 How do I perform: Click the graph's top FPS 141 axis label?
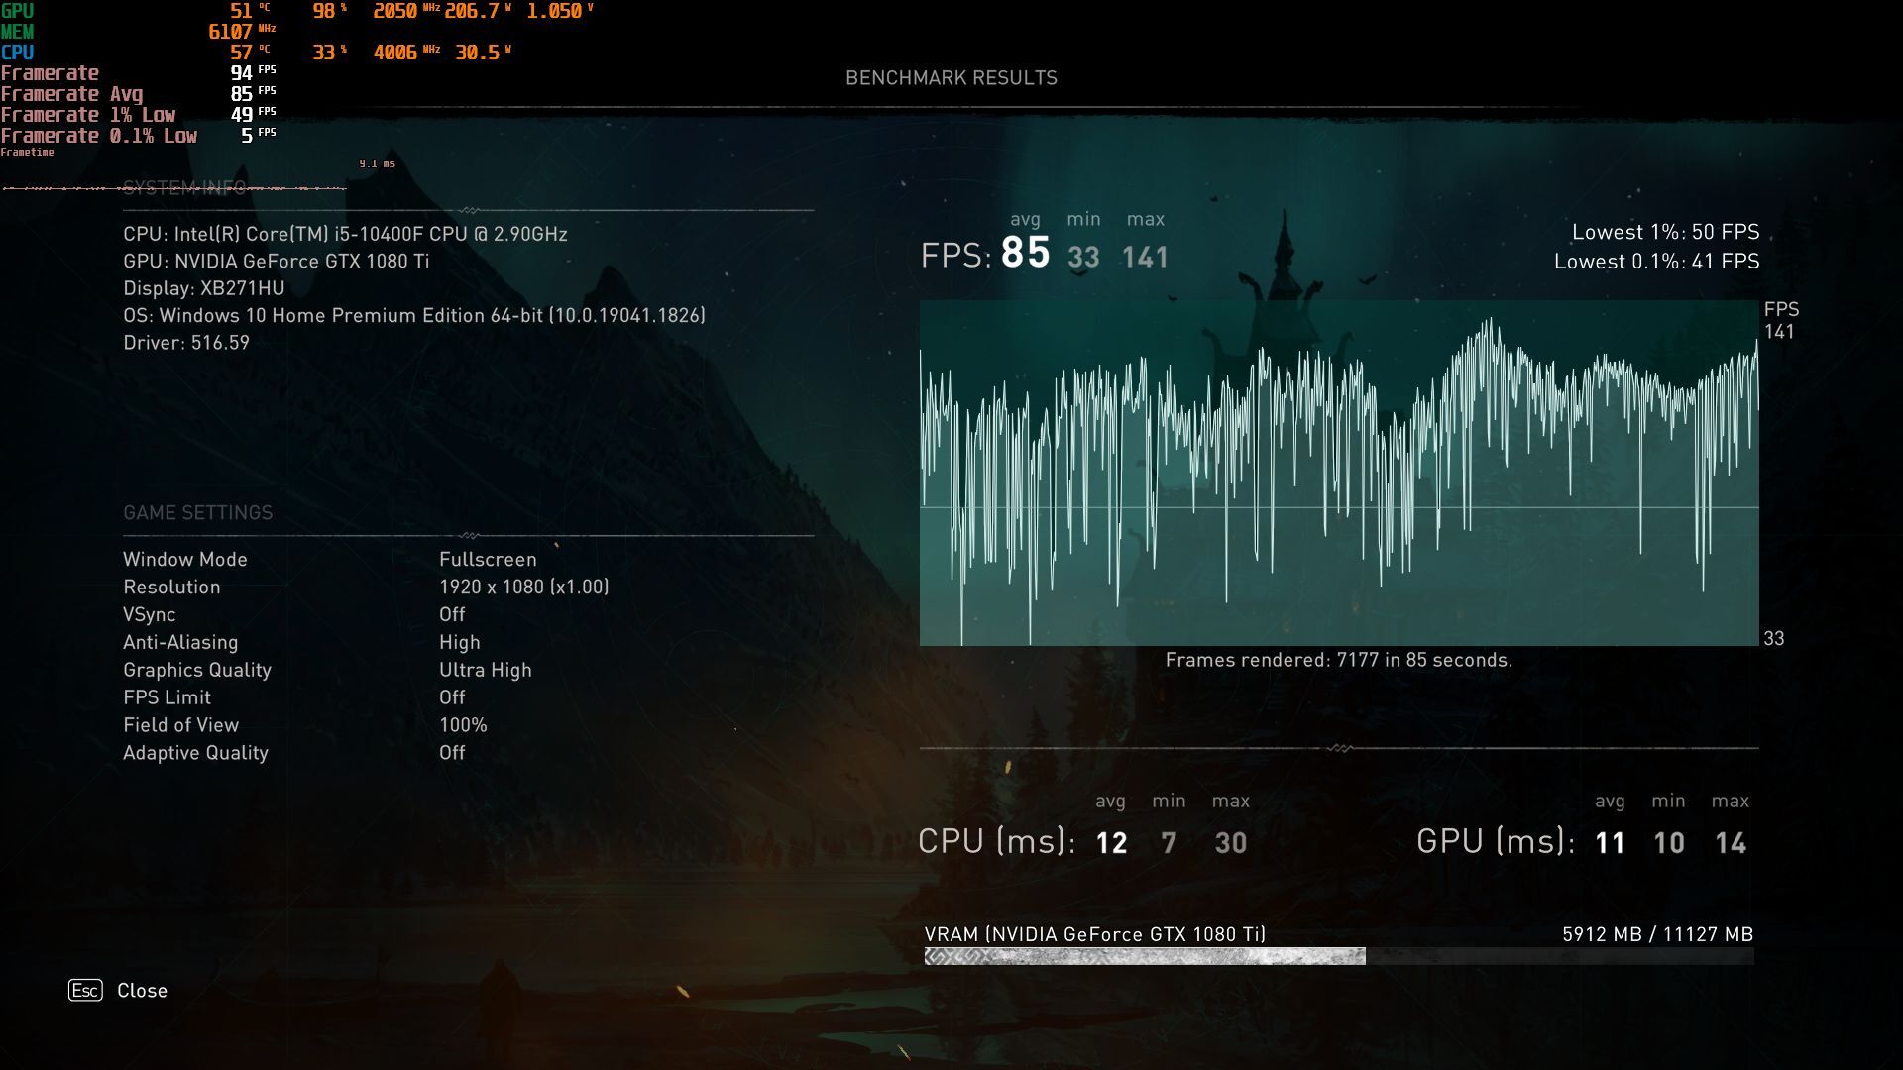point(1779,332)
